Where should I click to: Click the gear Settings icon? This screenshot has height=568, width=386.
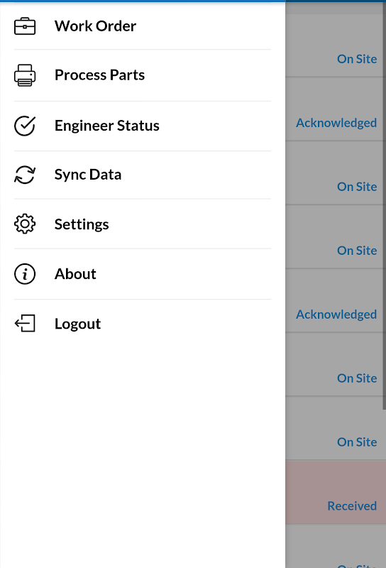click(25, 224)
